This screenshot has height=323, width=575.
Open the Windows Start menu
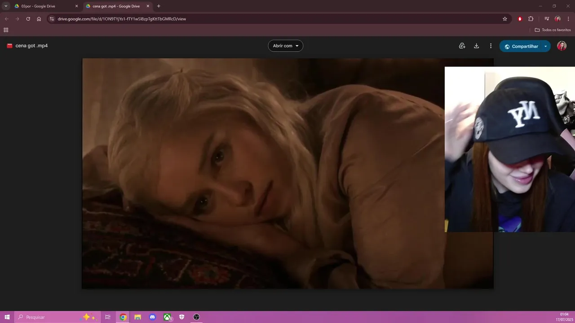[x=7, y=317]
